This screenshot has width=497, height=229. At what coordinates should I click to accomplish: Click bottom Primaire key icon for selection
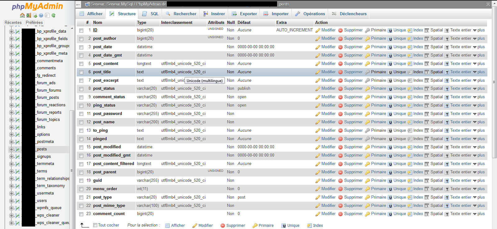pos(255,226)
